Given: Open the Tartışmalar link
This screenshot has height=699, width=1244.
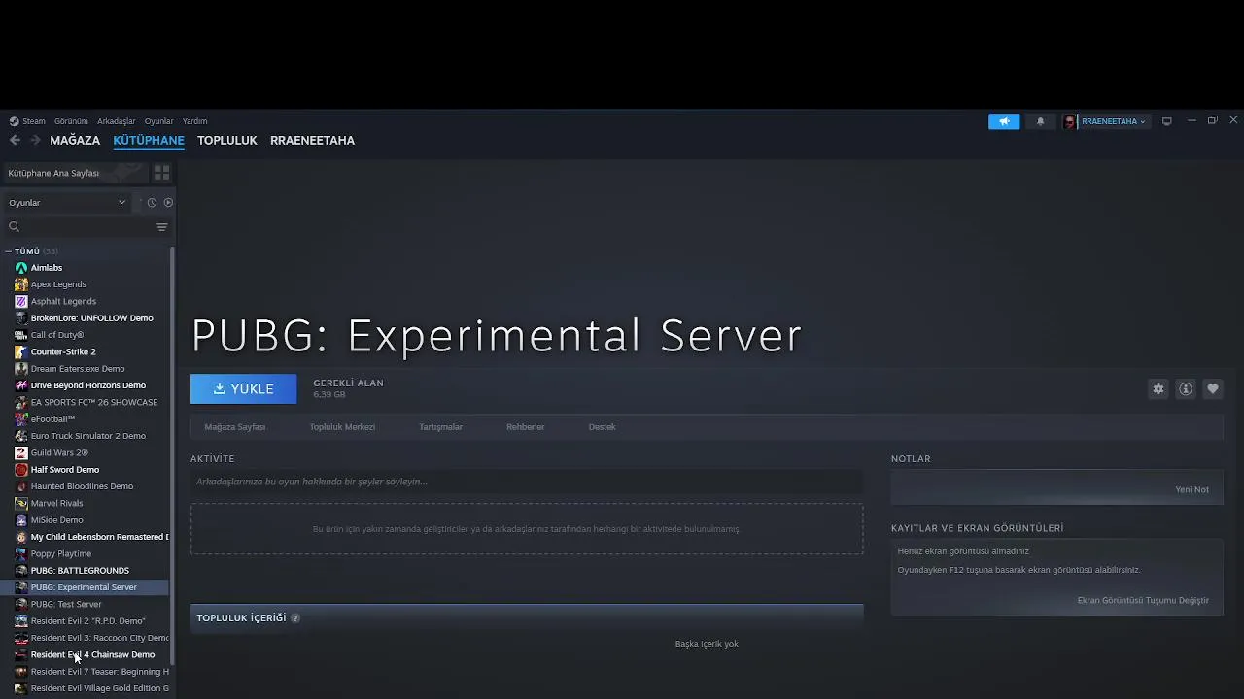Looking at the screenshot, I should (x=440, y=427).
